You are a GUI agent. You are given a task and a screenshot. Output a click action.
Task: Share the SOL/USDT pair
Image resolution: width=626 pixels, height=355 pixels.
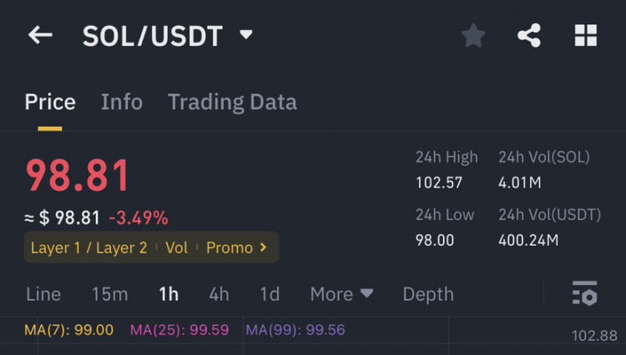(x=529, y=36)
